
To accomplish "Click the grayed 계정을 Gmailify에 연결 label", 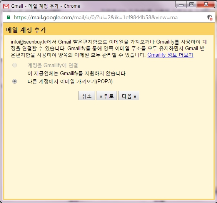I will (53, 65).
